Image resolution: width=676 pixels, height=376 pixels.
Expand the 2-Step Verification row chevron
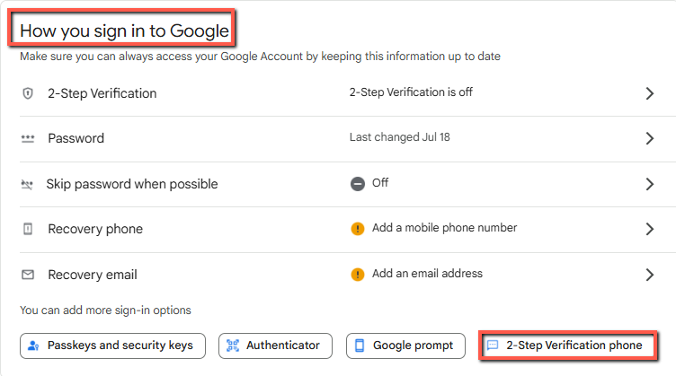[650, 93]
